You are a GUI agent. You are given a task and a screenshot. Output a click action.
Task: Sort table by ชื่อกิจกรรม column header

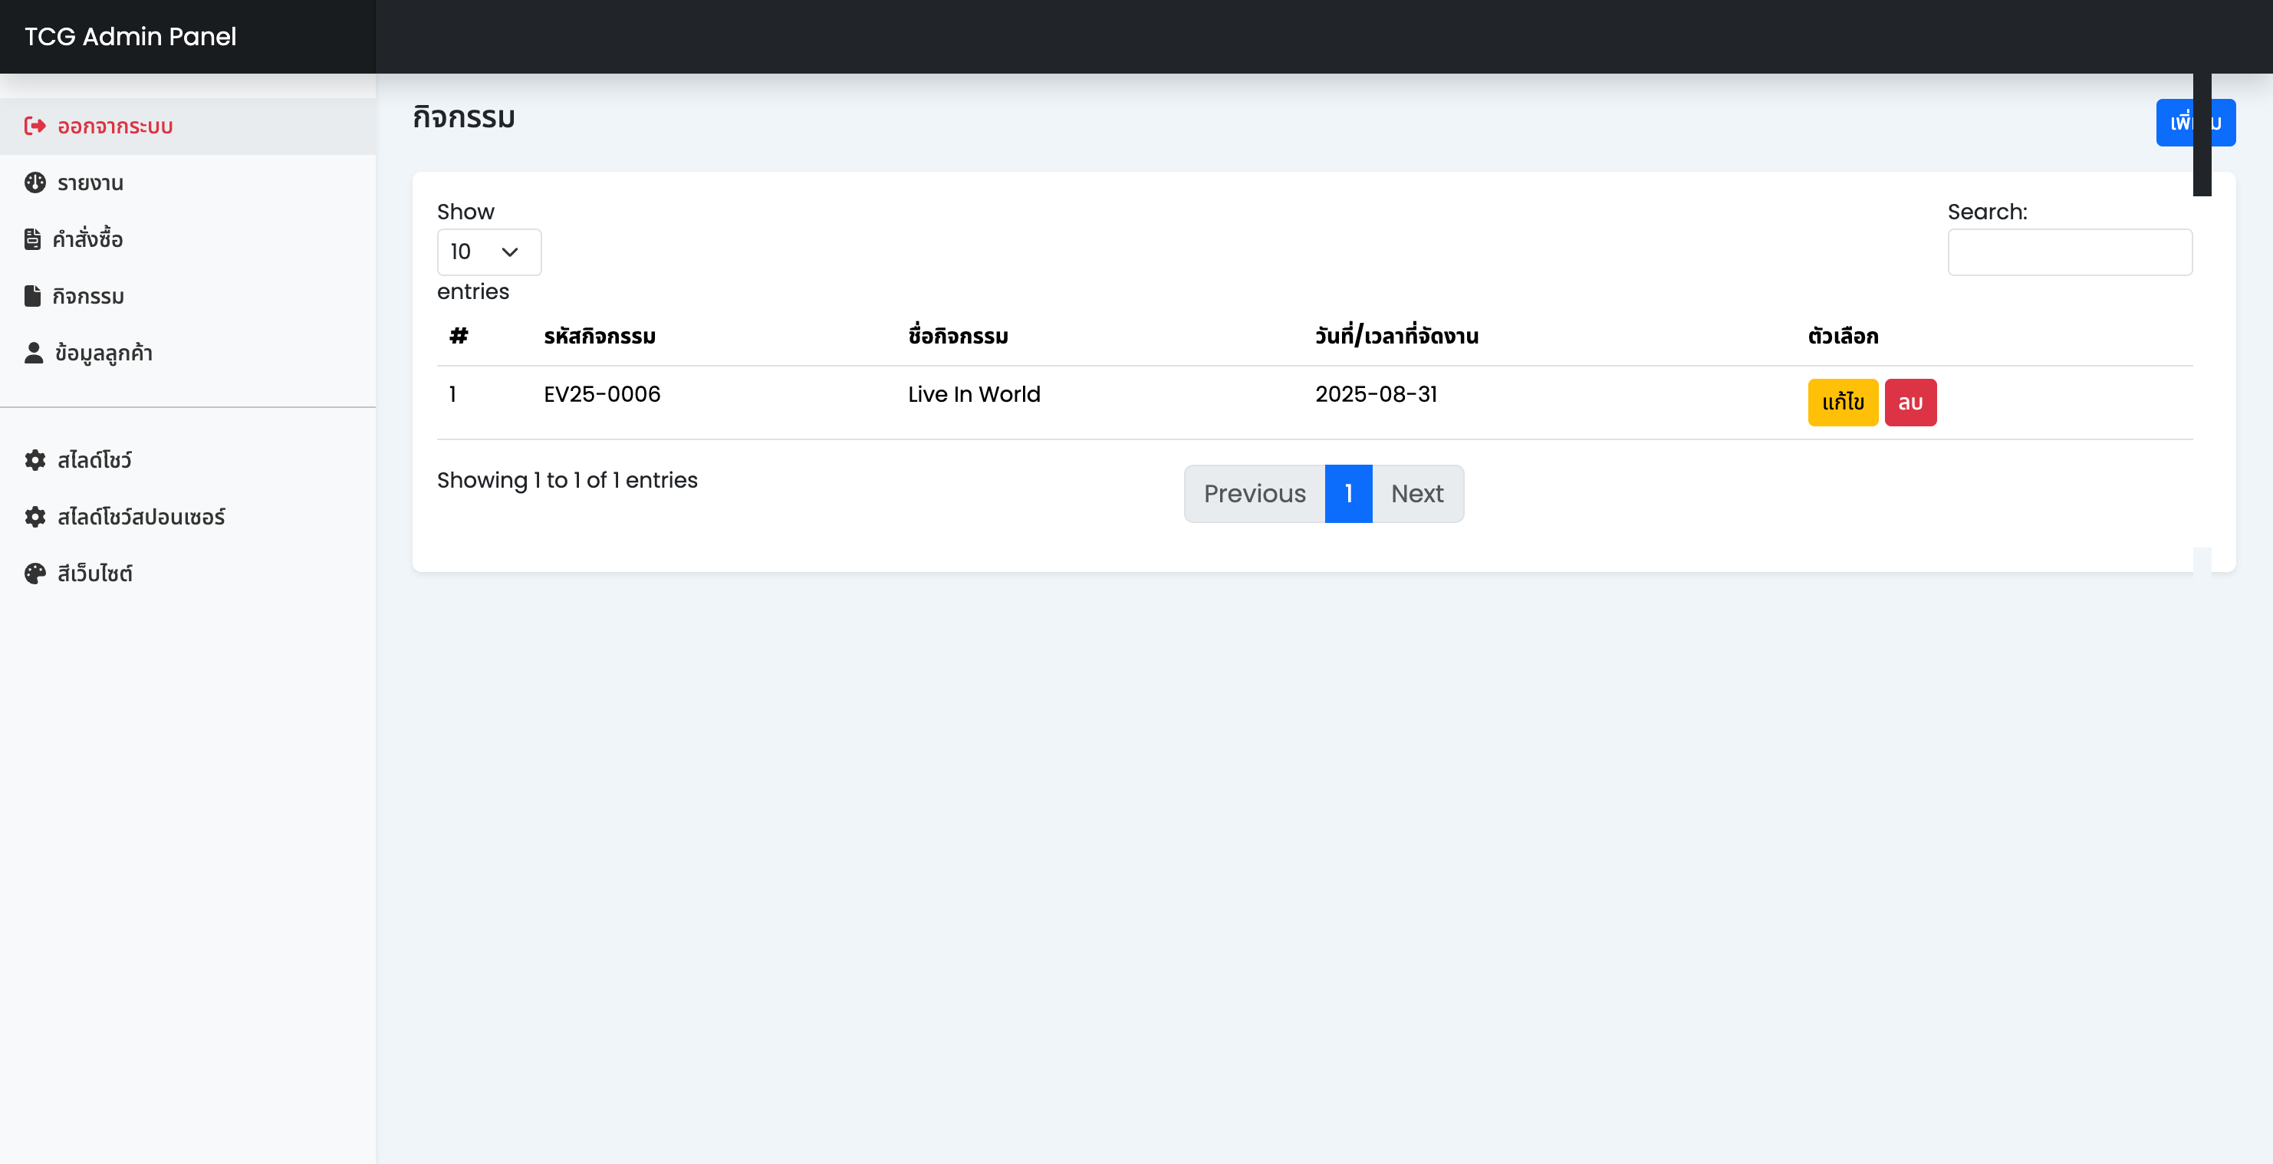pyautogui.click(x=957, y=336)
